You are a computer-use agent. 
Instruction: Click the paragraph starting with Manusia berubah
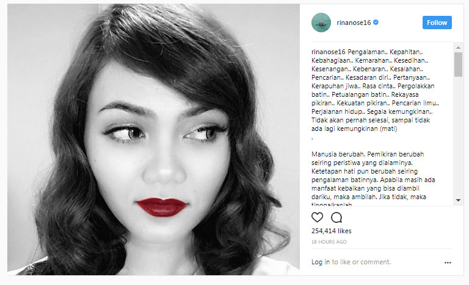[x=373, y=180]
